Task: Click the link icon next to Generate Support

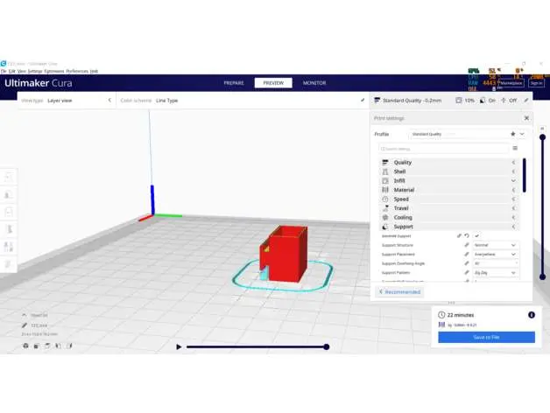Action: (x=459, y=235)
